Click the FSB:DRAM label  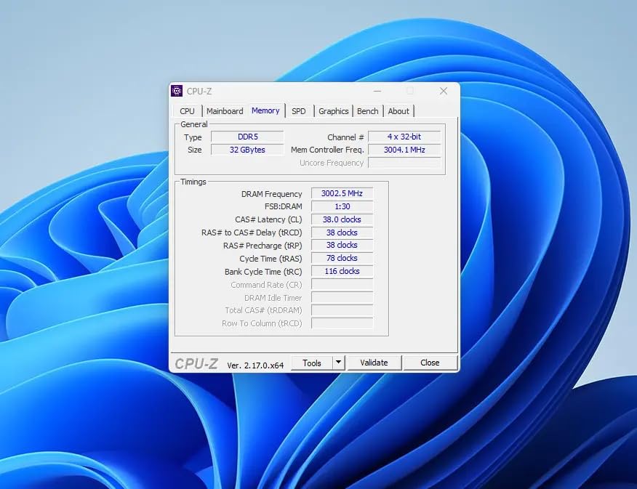(x=283, y=206)
